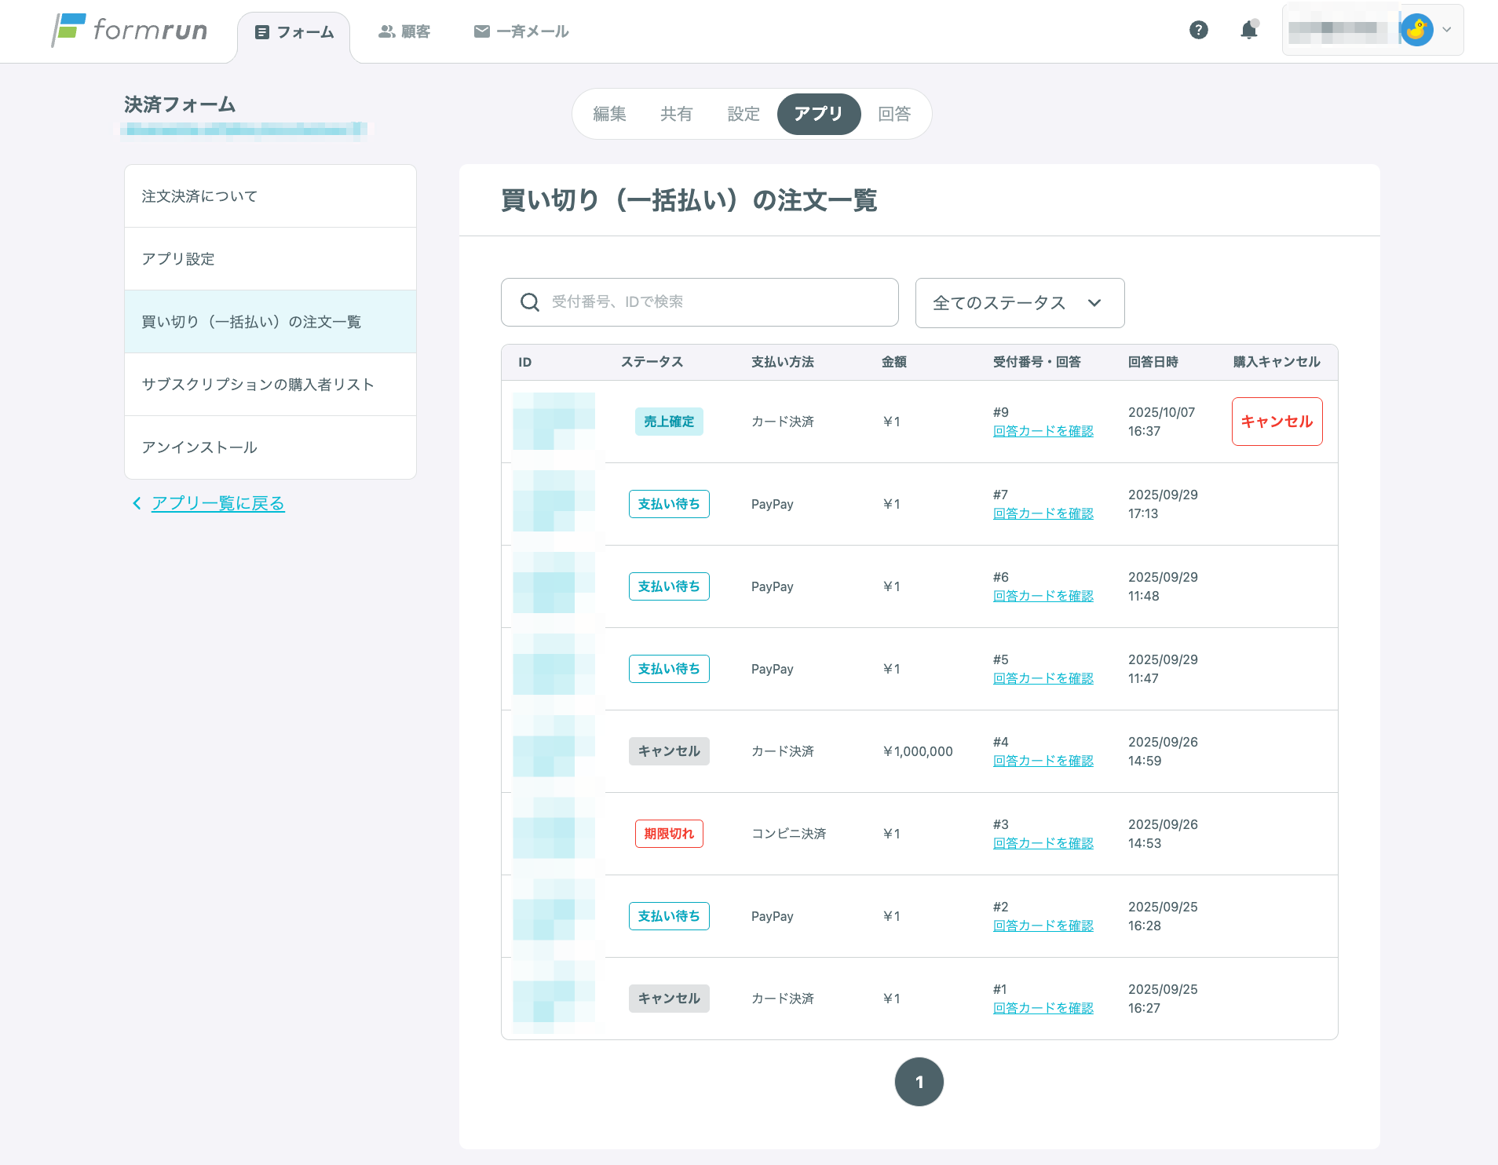Expand the account menu chevron
1498x1165 pixels.
(1447, 30)
